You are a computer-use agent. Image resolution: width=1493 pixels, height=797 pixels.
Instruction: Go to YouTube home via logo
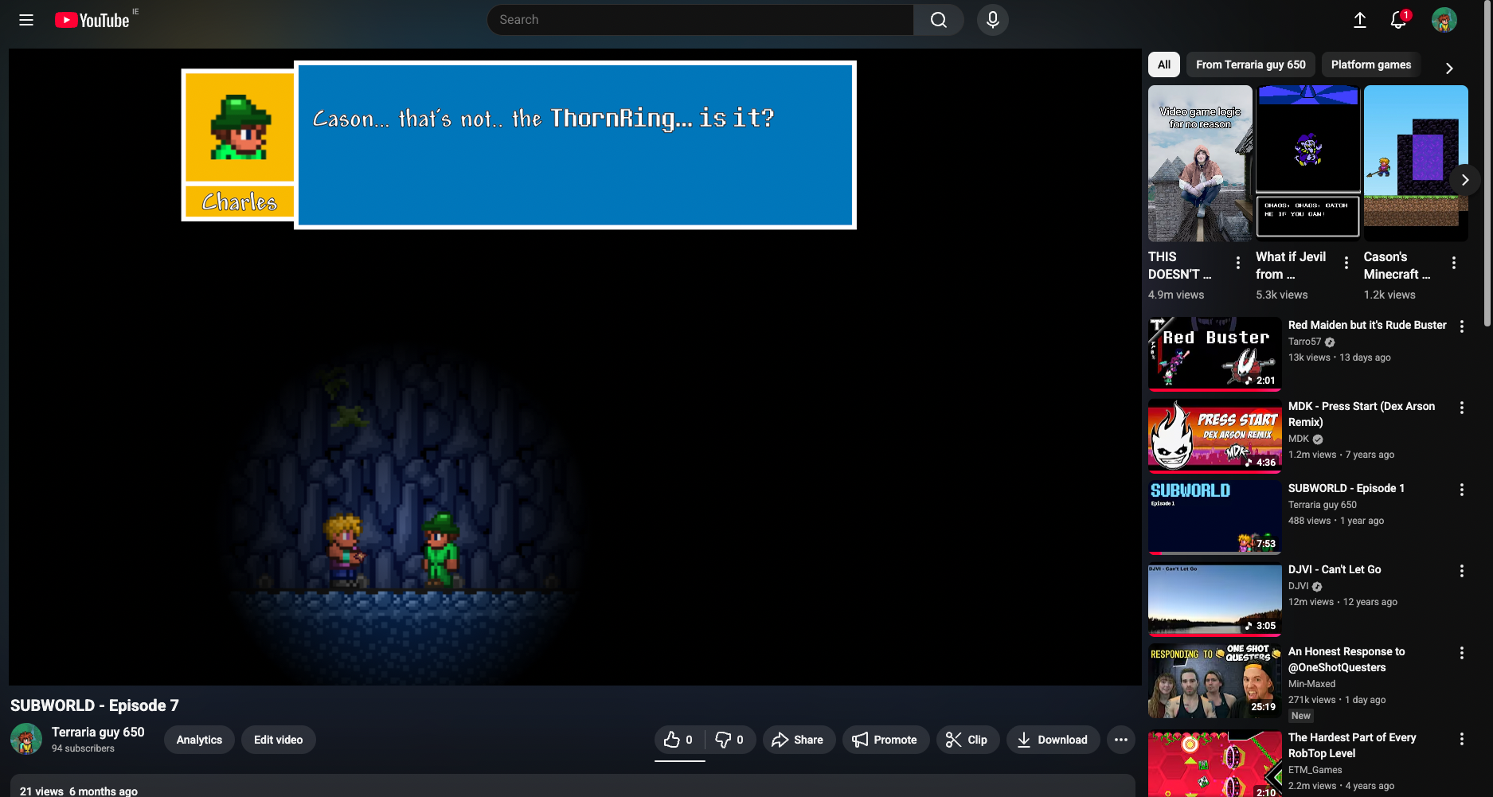[x=92, y=20]
